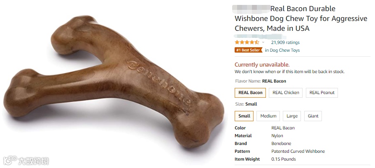The height and width of the screenshot is (168, 375).
Task: Click the product title text
Action: pos(301,18)
